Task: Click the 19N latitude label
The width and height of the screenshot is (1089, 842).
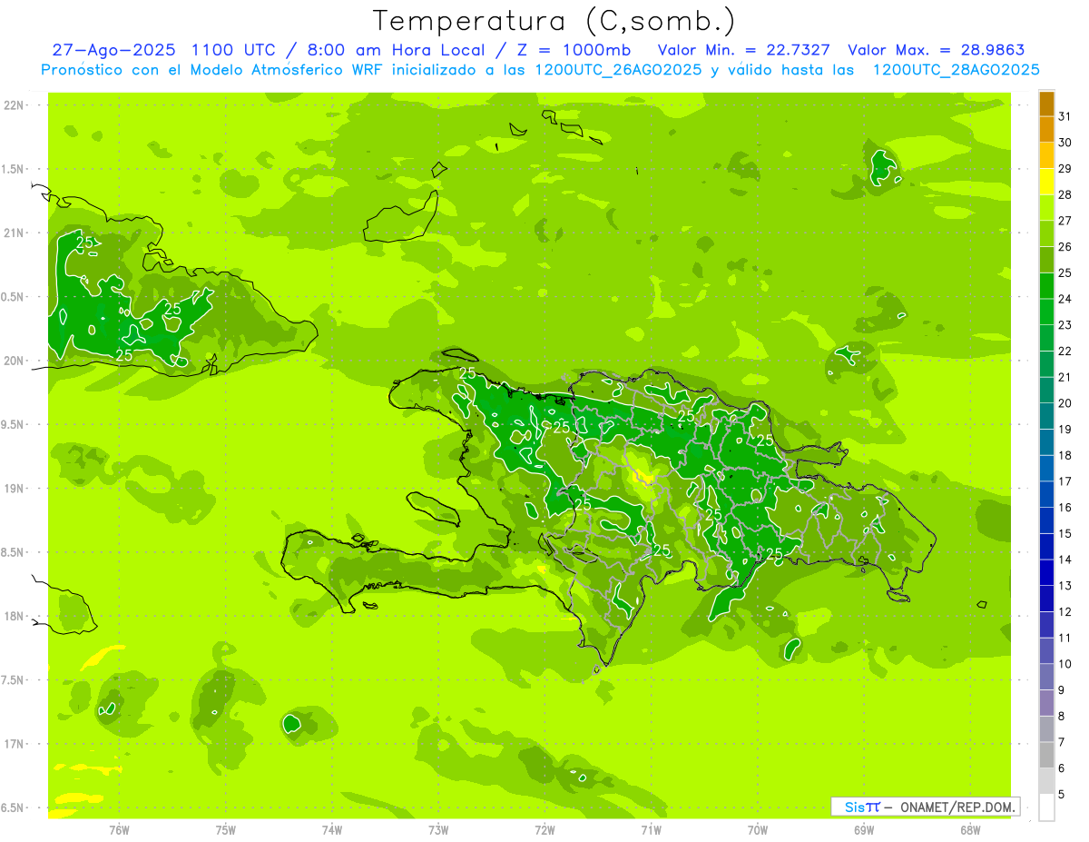Action: point(14,489)
